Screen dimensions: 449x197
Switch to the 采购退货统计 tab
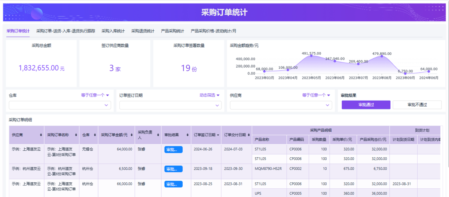pyautogui.click(x=143, y=31)
